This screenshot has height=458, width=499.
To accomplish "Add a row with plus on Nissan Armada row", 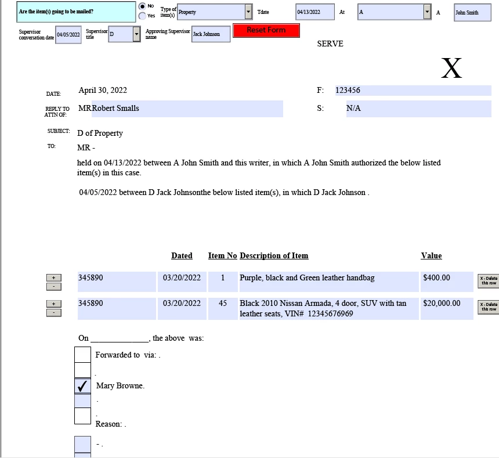I will pyautogui.click(x=54, y=304).
